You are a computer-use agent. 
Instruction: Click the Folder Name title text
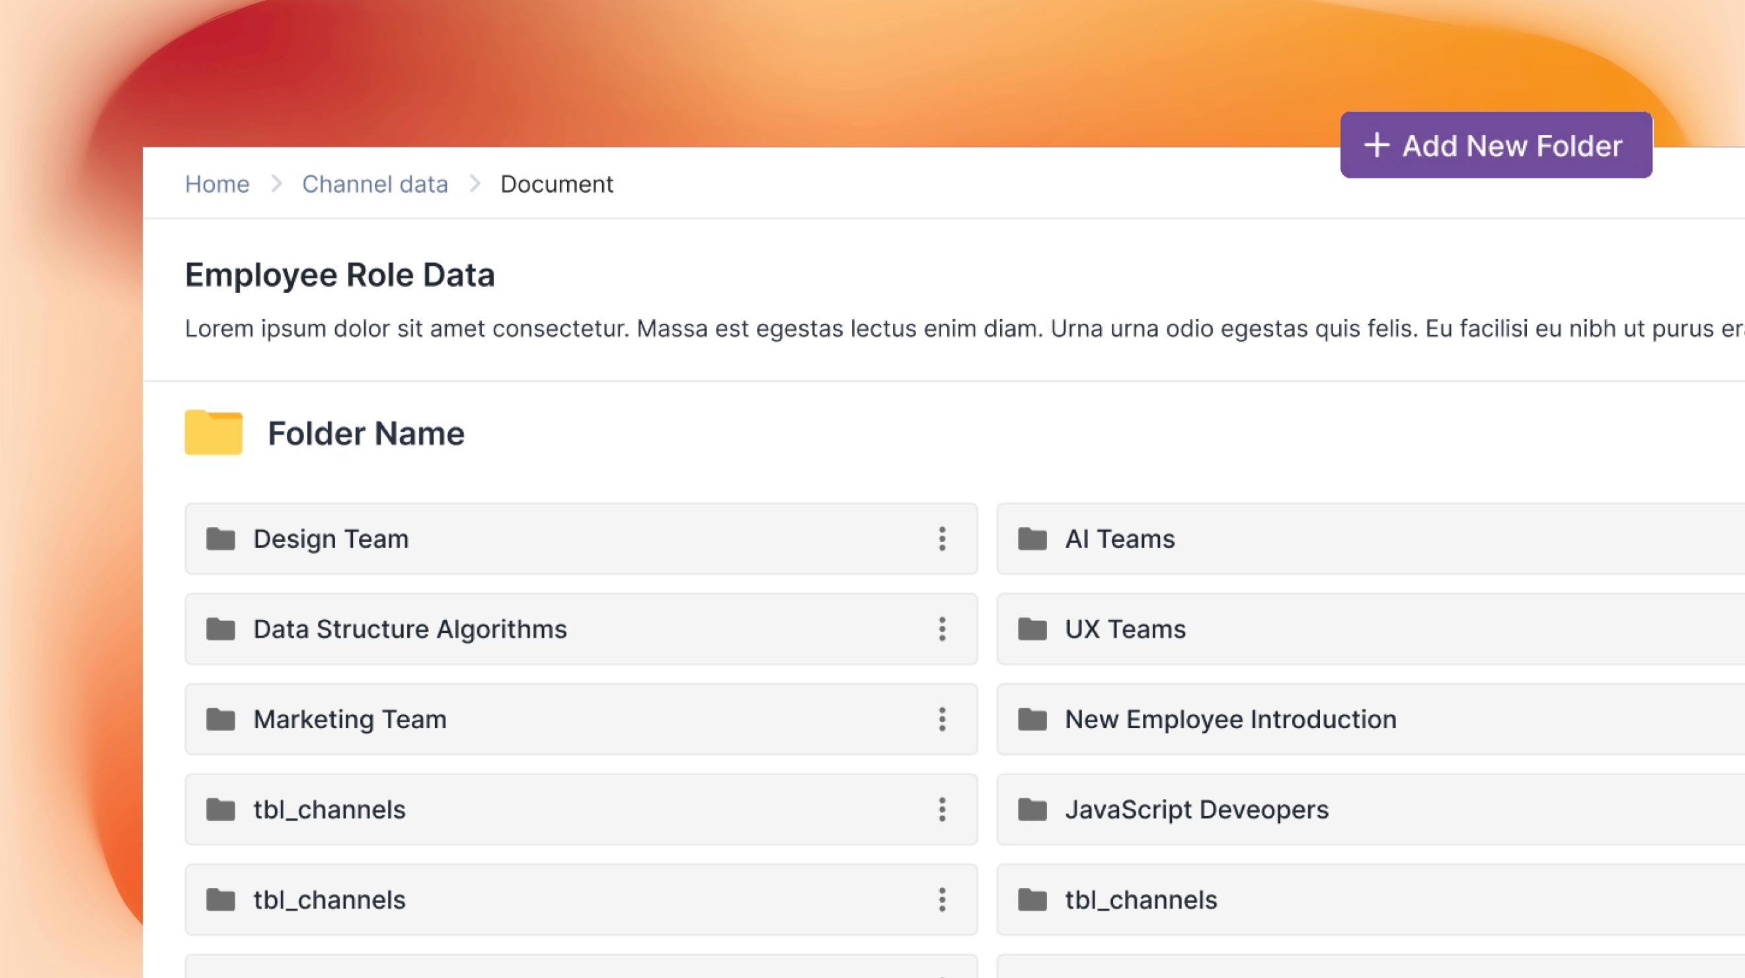click(366, 433)
